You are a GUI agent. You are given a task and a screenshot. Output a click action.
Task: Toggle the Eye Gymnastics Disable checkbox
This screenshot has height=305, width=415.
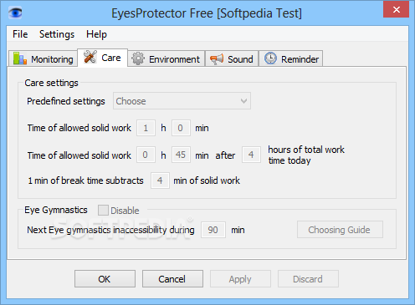(103, 211)
